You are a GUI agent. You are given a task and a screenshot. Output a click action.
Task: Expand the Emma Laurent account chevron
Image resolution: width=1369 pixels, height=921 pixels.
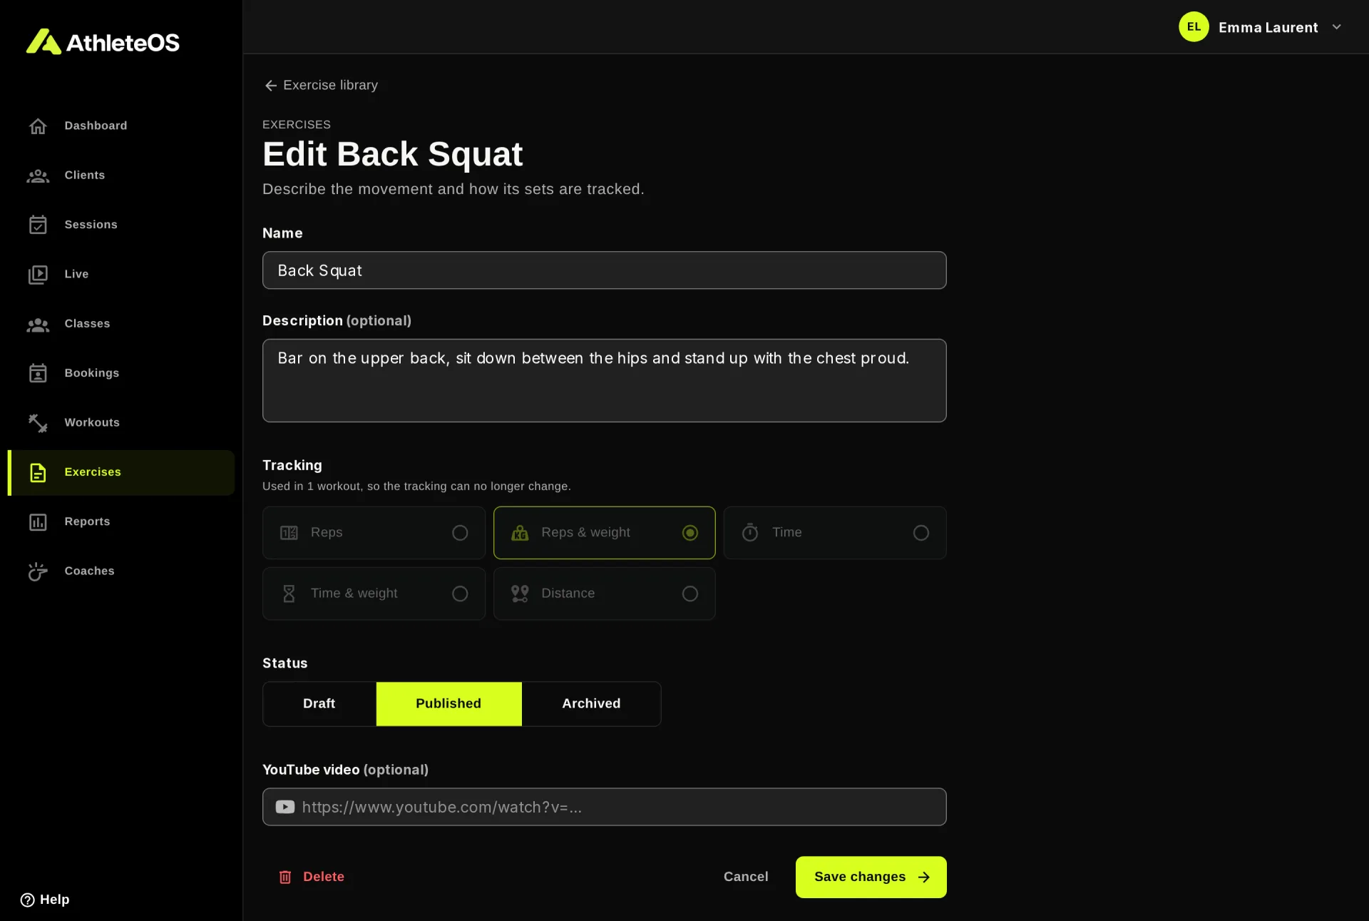[x=1337, y=27]
